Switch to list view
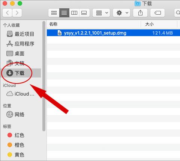This screenshot has height=161, width=180. pyautogui.click(x=64, y=13)
